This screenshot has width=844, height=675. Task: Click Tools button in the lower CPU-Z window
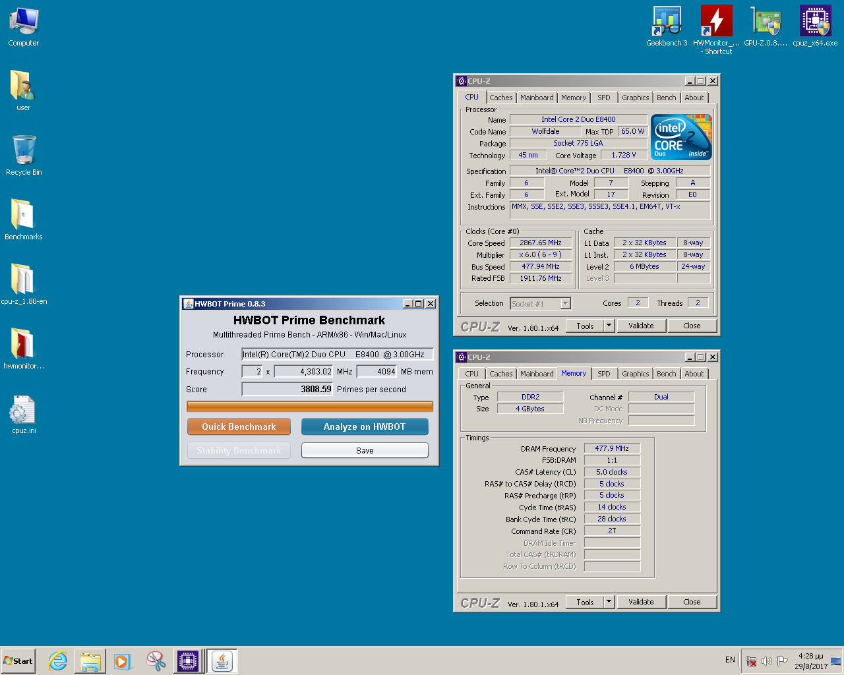pos(585,602)
